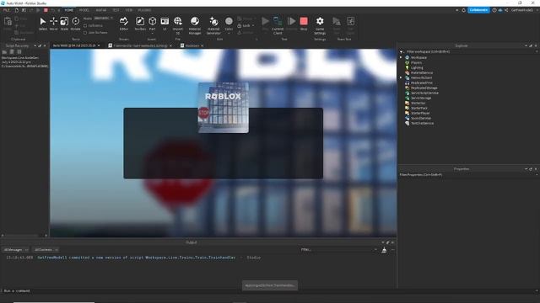Switch to the AVATAR ribbon tab
The width and height of the screenshot is (540, 303).
coord(101,10)
